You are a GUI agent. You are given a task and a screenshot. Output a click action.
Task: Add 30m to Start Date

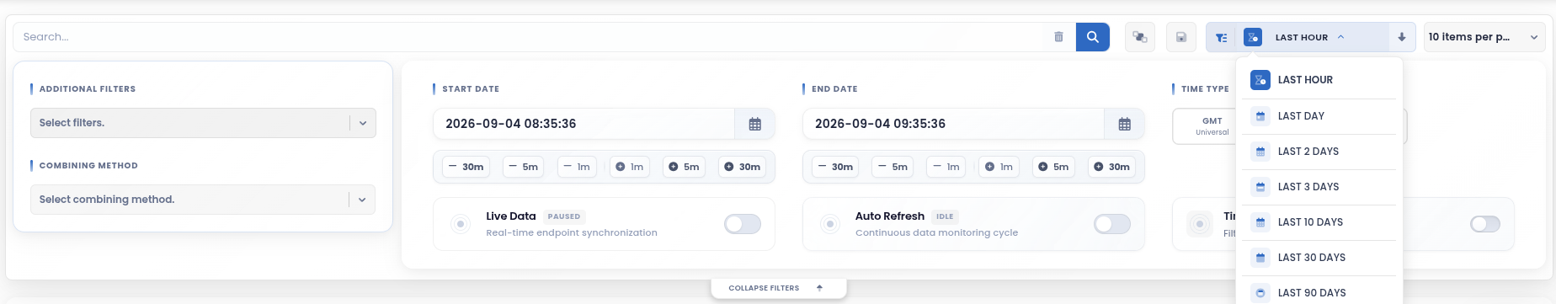[742, 167]
